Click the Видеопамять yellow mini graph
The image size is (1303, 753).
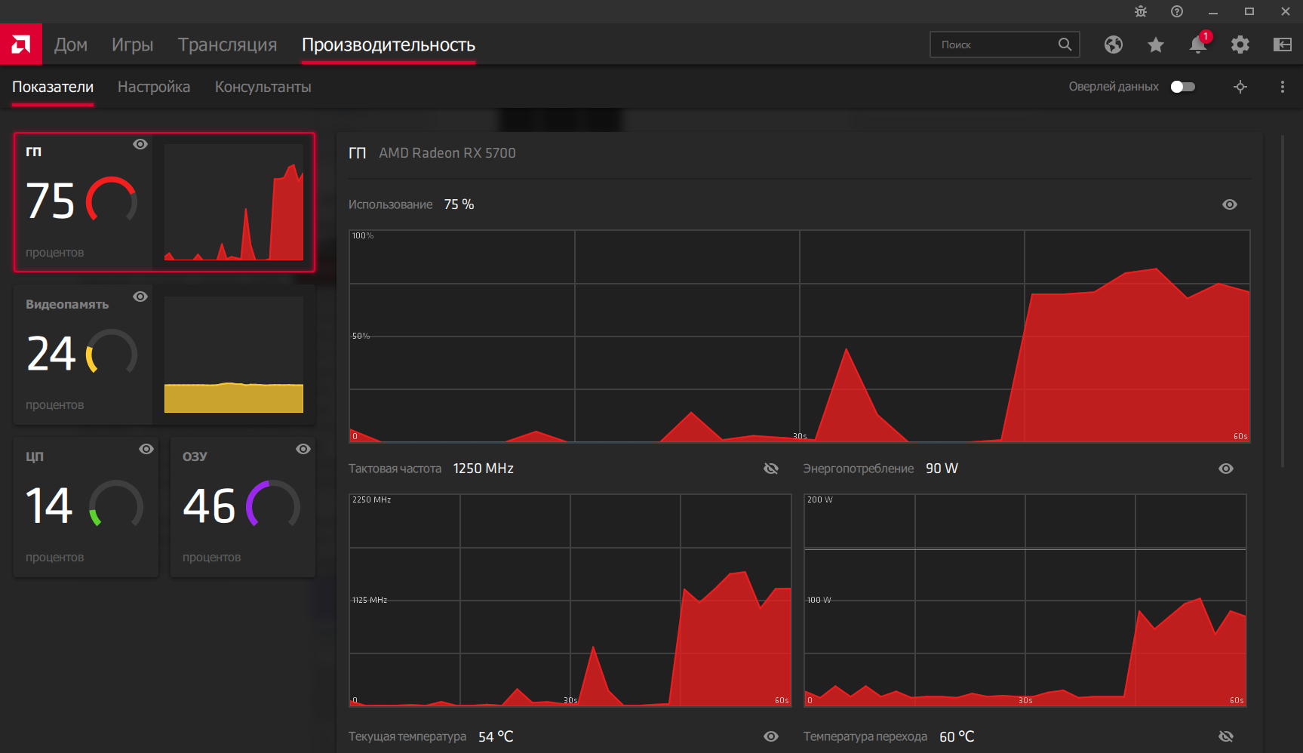(x=234, y=355)
